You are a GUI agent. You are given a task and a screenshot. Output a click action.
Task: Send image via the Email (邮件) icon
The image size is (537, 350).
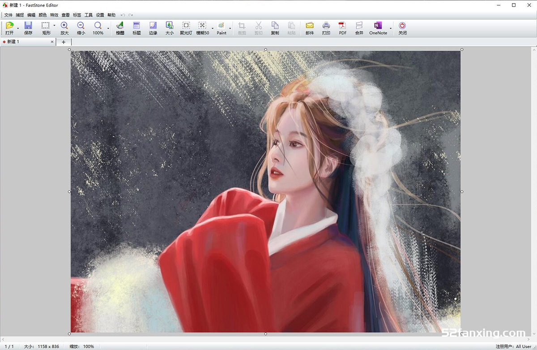(310, 28)
